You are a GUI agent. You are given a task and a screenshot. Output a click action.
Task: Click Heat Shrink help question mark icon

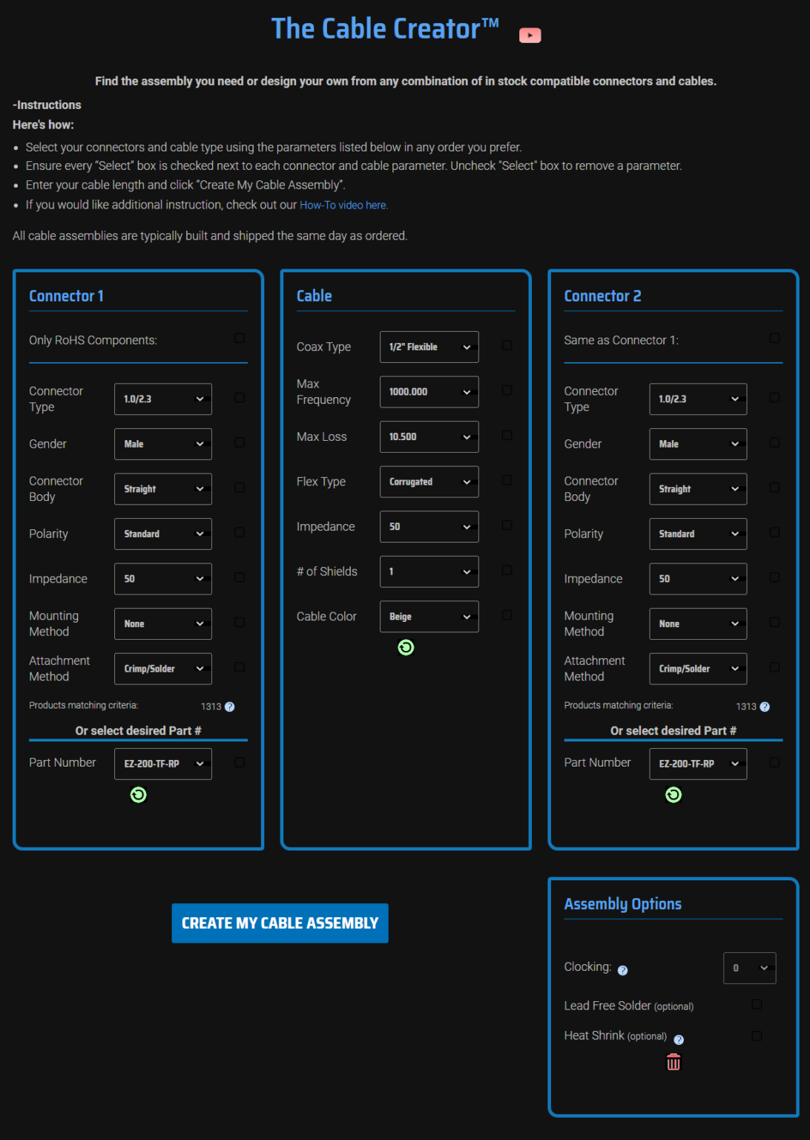click(x=678, y=1040)
